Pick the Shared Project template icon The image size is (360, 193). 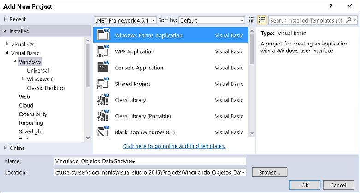point(103,84)
